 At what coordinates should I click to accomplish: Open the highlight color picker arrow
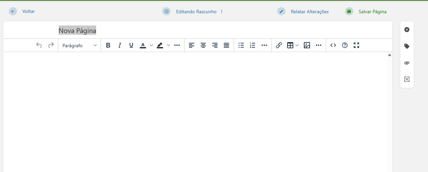tap(168, 45)
